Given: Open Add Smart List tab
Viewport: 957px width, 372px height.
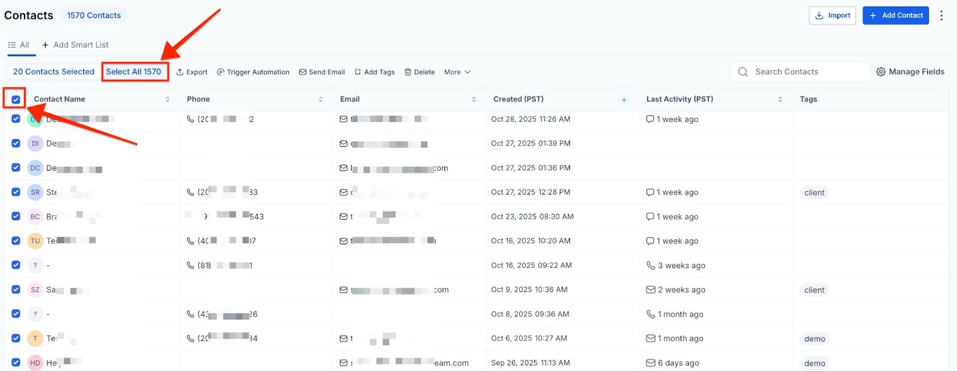Looking at the screenshot, I should click(75, 45).
